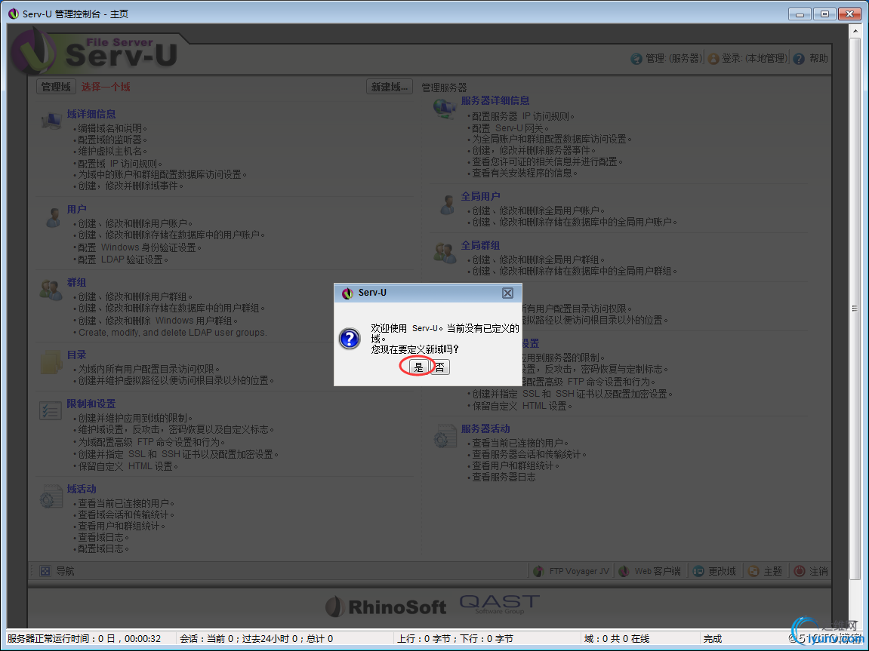Click the Web 客户端 icon
This screenshot has height=651, width=869.
click(x=624, y=571)
